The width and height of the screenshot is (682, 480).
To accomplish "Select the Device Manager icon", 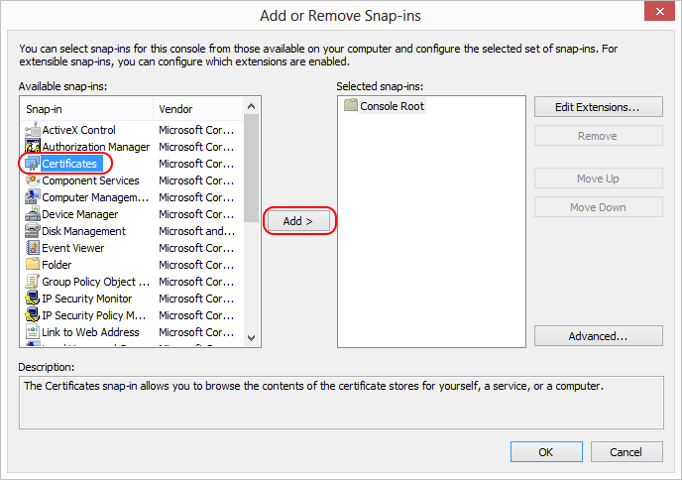I will tap(32, 214).
